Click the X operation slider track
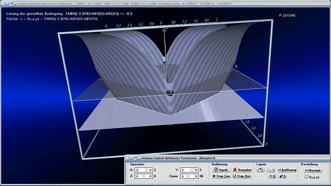This screenshot has width=331, height=186. 144,170
